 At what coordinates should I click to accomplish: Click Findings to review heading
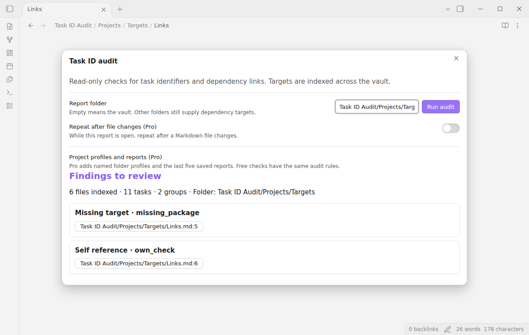click(115, 176)
